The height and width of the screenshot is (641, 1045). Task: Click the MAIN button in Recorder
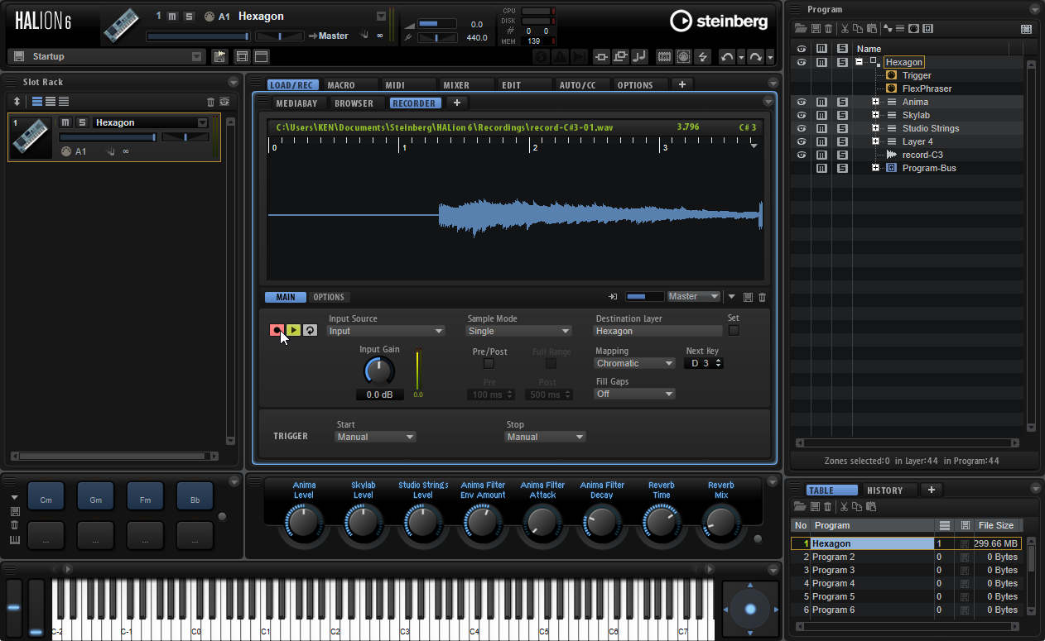(x=286, y=297)
